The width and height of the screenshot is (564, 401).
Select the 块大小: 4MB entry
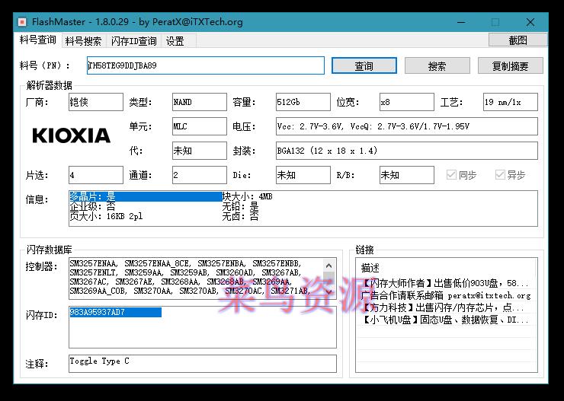[247, 196]
